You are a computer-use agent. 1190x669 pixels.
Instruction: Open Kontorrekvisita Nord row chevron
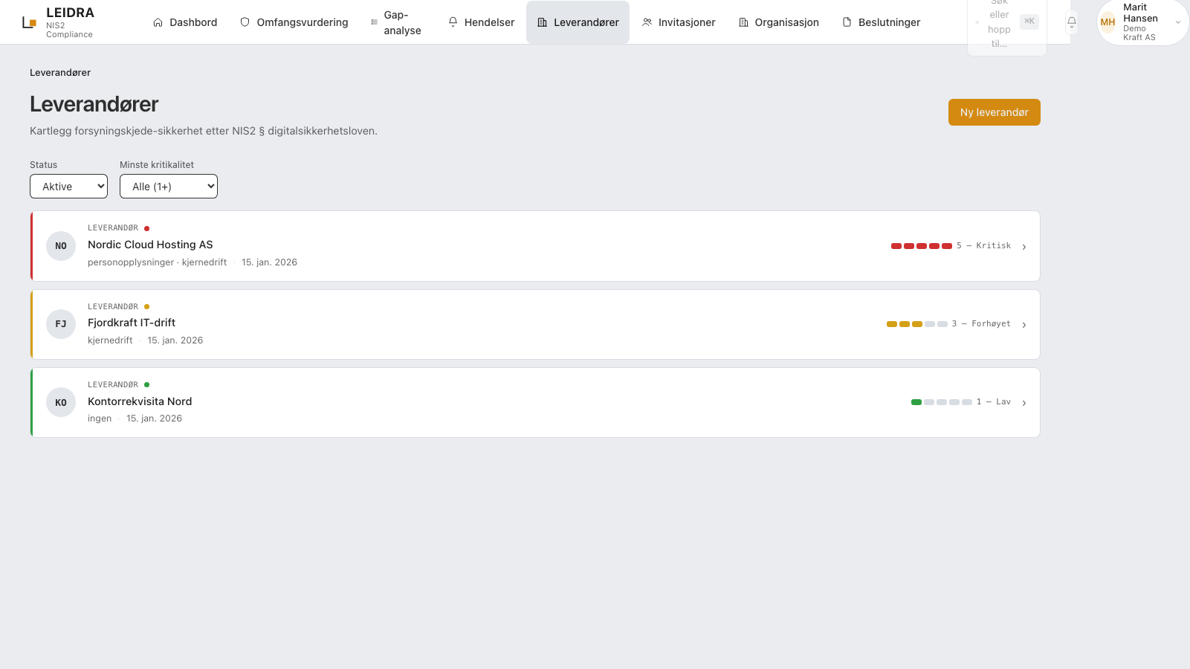[1024, 403]
